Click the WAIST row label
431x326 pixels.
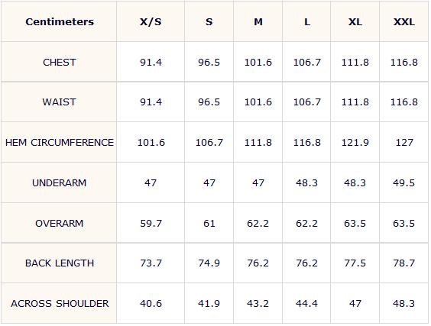click(59, 102)
